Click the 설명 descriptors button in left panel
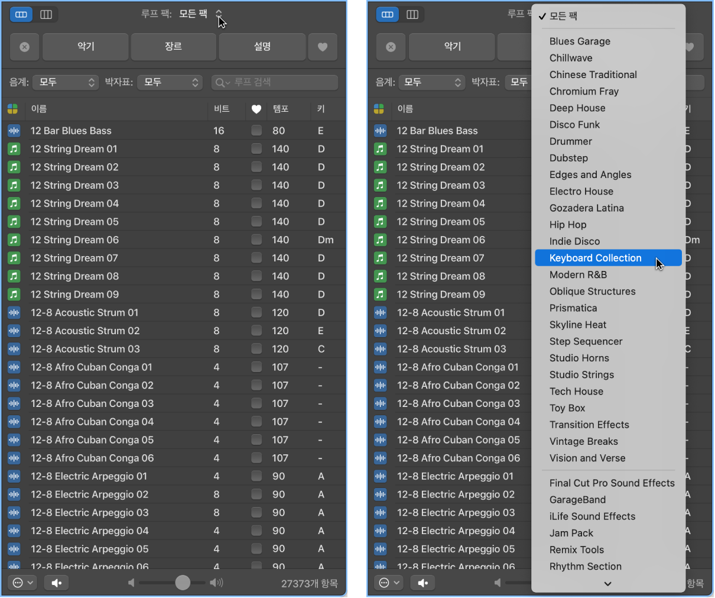Screen dimensions: 715x598 point(262,47)
